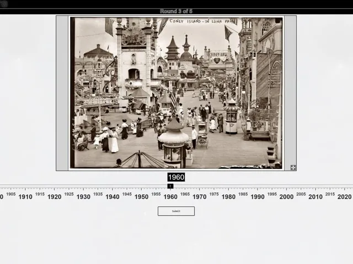Pick the 1975 tick label
Viewport: 353px width, 264px height.
pyautogui.click(x=214, y=194)
